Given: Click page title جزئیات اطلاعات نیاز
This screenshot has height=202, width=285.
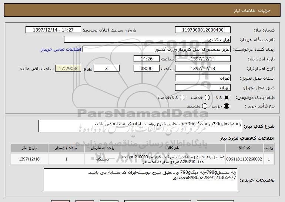Looking at the screenshot, I should point(252,10).
